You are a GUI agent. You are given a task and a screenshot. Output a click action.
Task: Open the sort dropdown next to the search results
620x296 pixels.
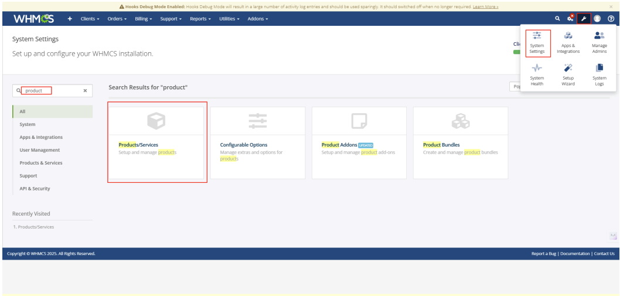coord(515,87)
